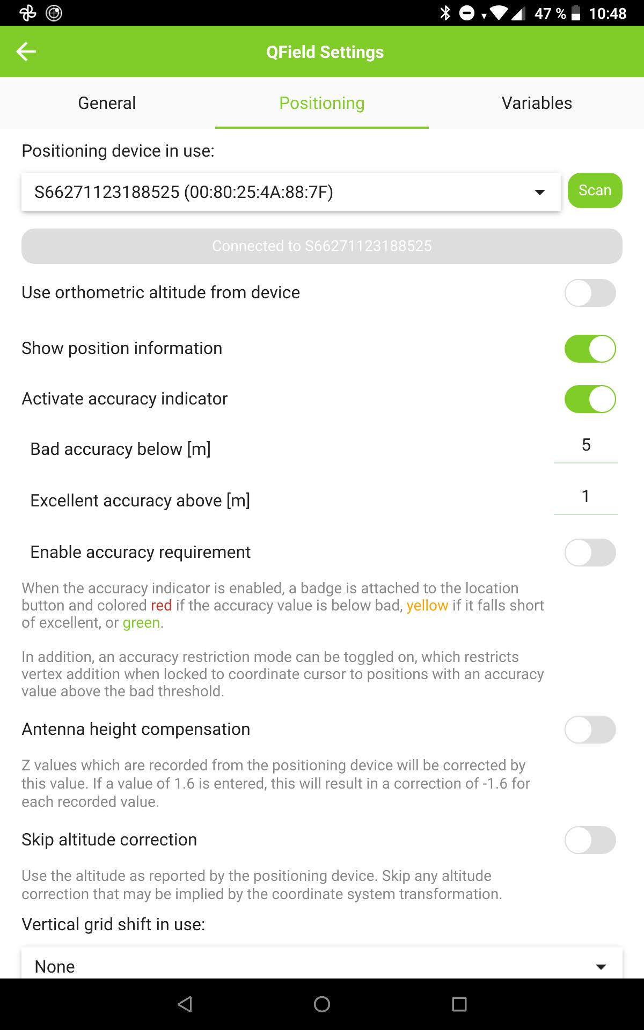This screenshot has height=1030, width=644.
Task: Enable Use orthometric altitude from device
Action: click(590, 293)
